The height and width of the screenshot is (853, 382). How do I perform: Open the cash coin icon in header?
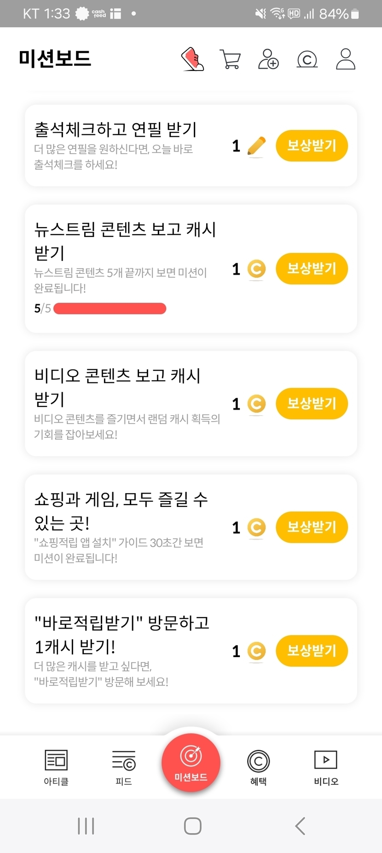click(x=307, y=59)
